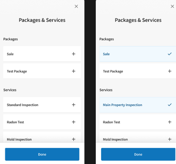176x164 pixels.
Task: Select Mold Inspection row in left panel
Action: 42,137
